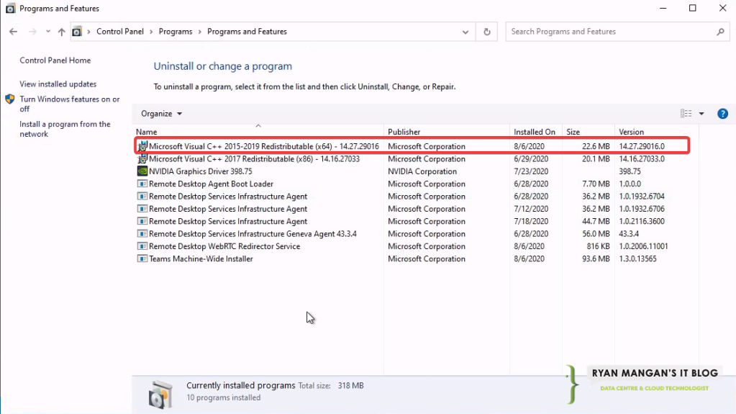The height and width of the screenshot is (414, 736).
Task: Click the Remote Desktop Agent Boot Loader icon
Action: coord(142,184)
